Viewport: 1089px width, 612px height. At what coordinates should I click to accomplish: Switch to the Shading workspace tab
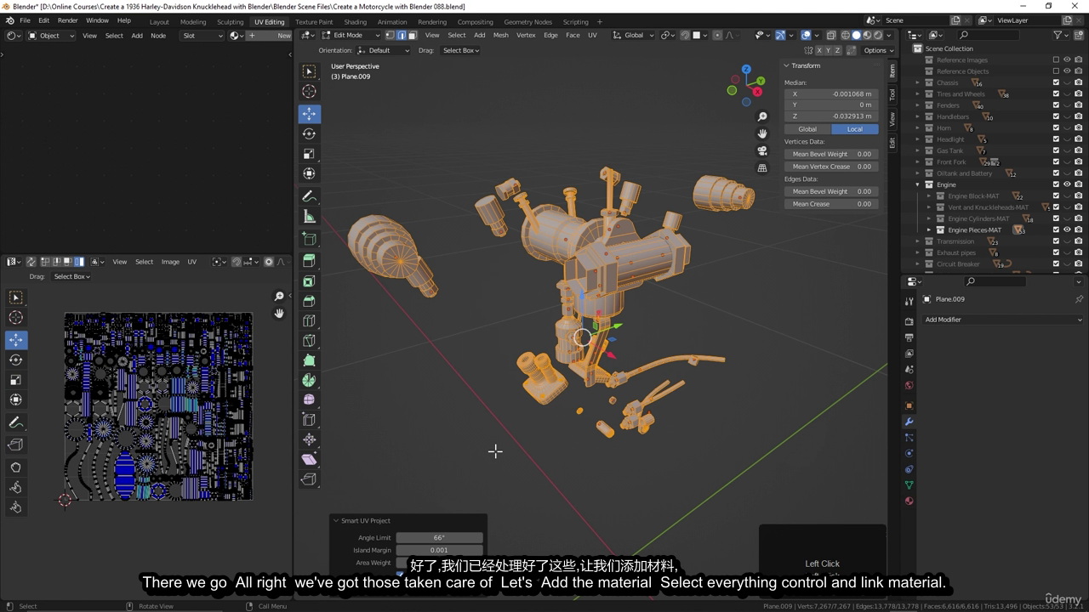point(355,21)
